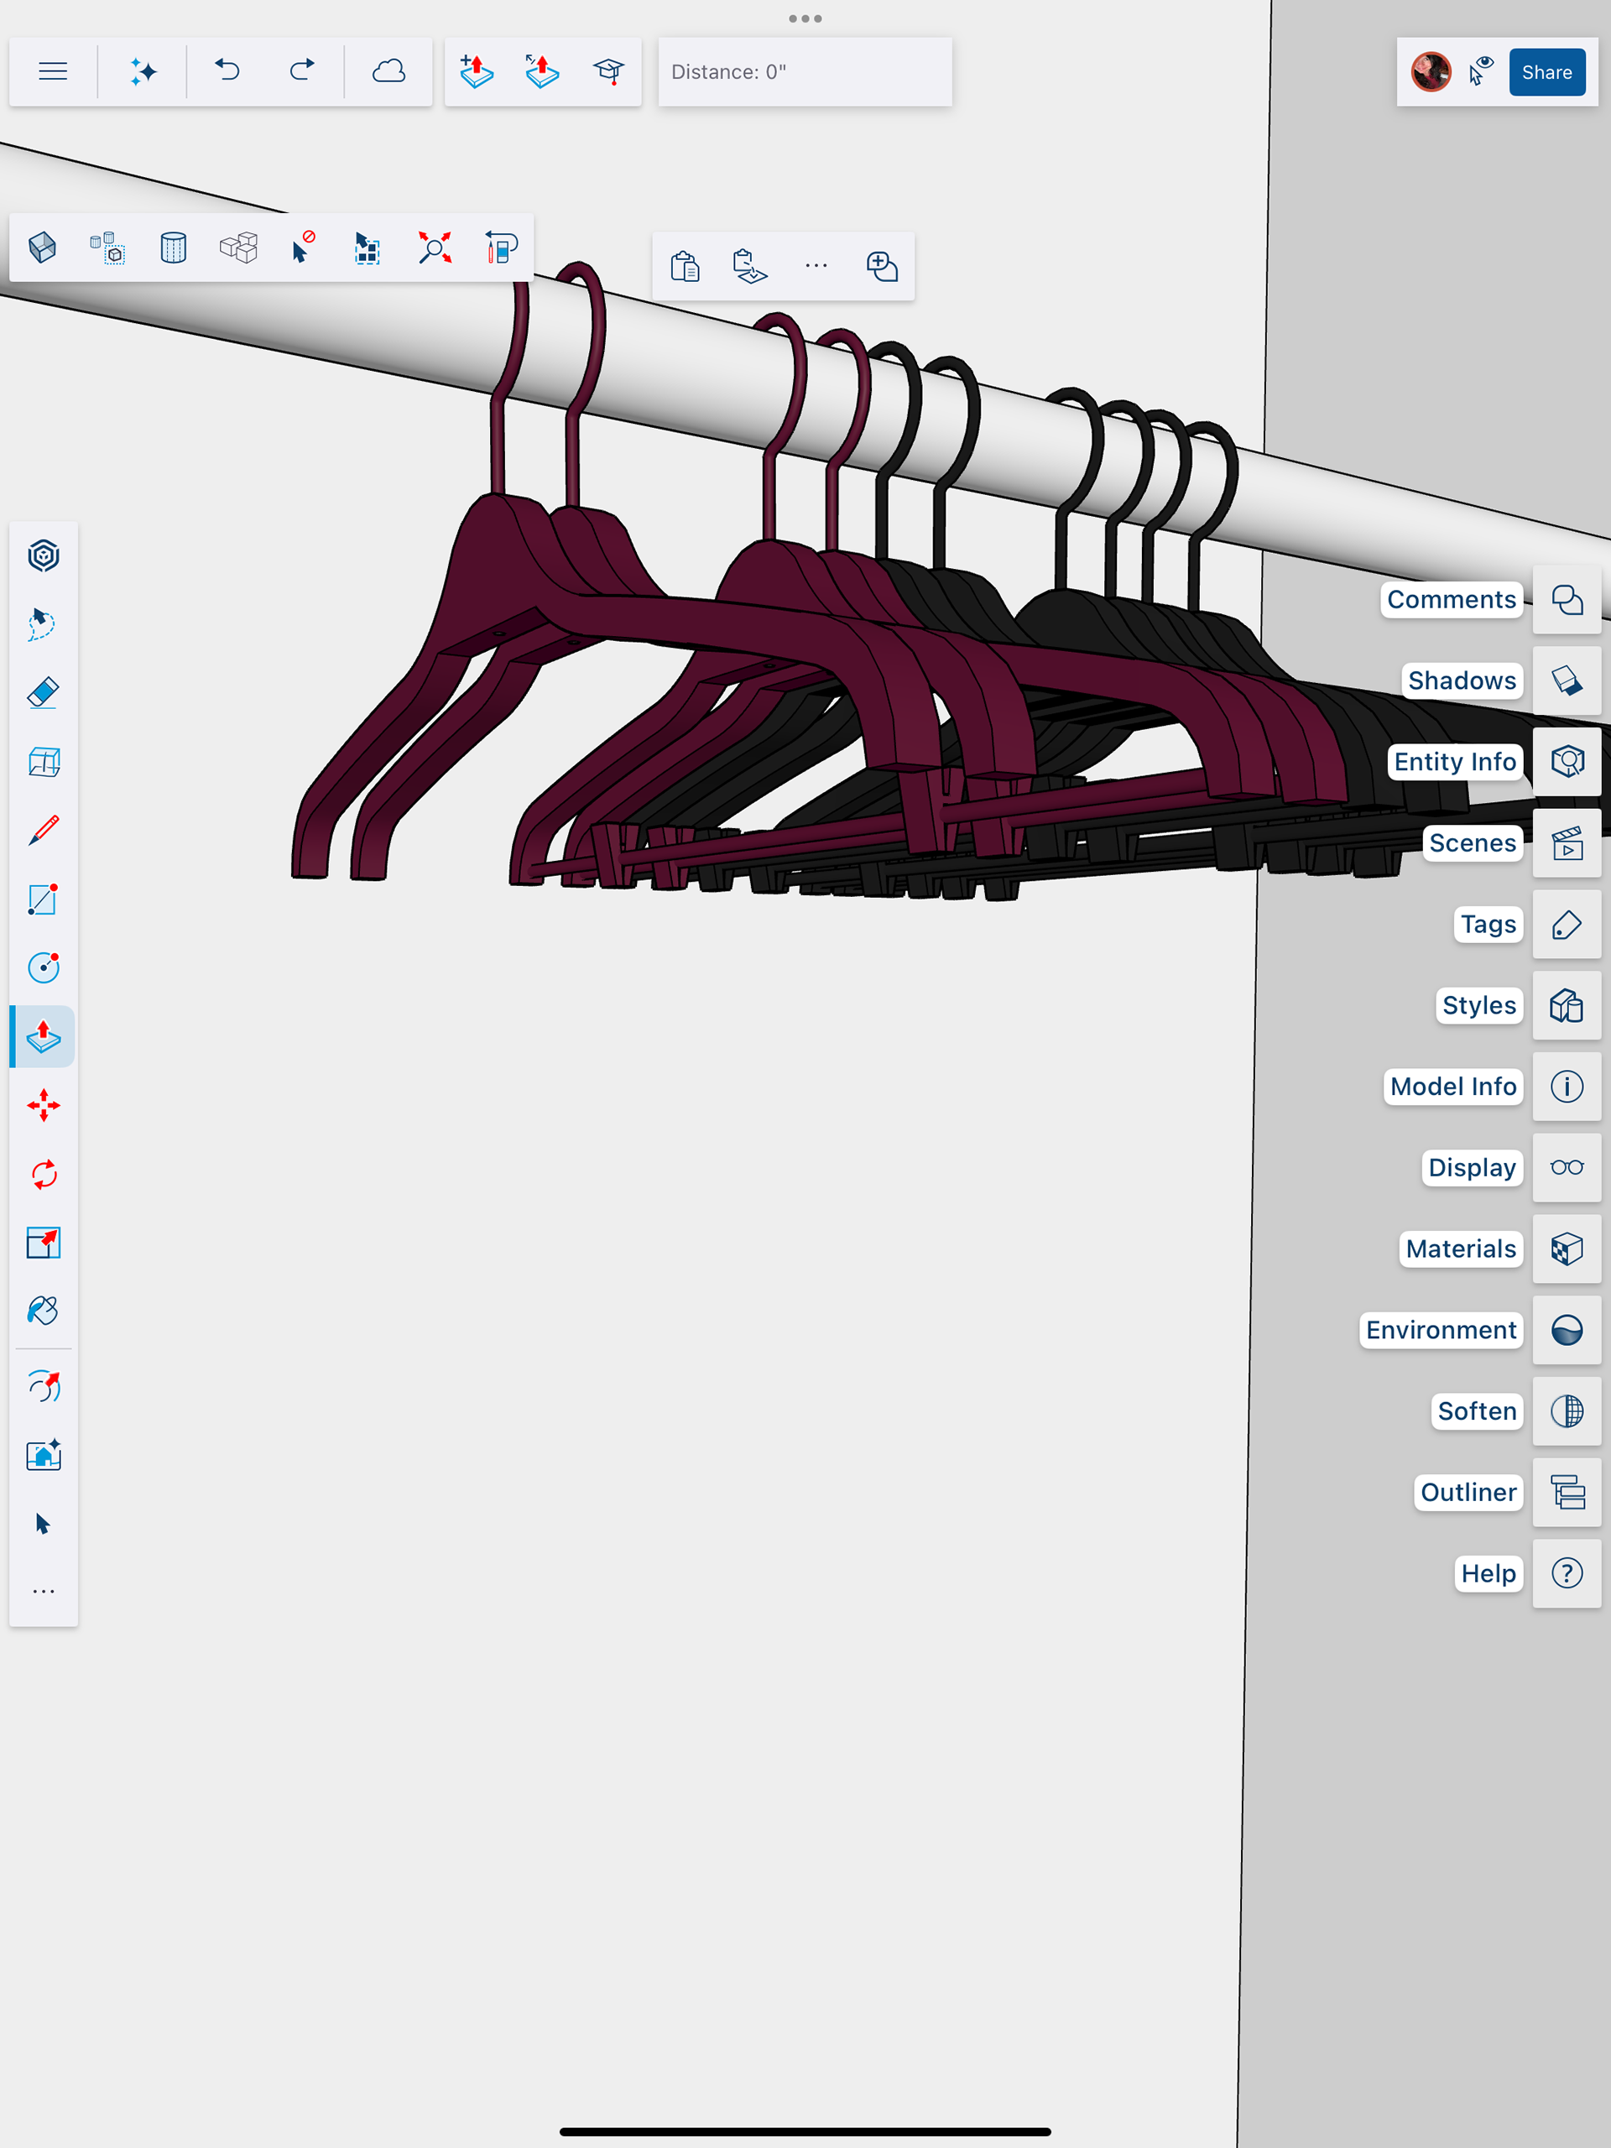Toggle the Shadows panel
The image size is (1611, 2148).
[x=1567, y=680]
